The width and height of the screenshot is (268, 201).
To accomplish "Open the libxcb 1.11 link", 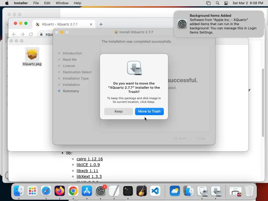I will coord(87,171).
